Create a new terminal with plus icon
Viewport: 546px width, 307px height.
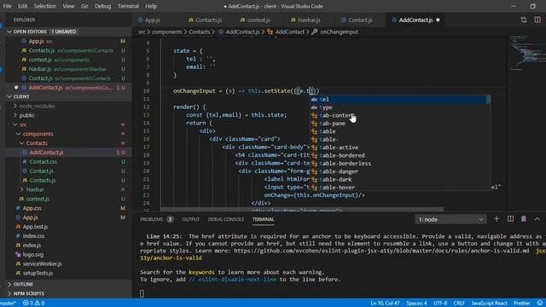coord(497,219)
